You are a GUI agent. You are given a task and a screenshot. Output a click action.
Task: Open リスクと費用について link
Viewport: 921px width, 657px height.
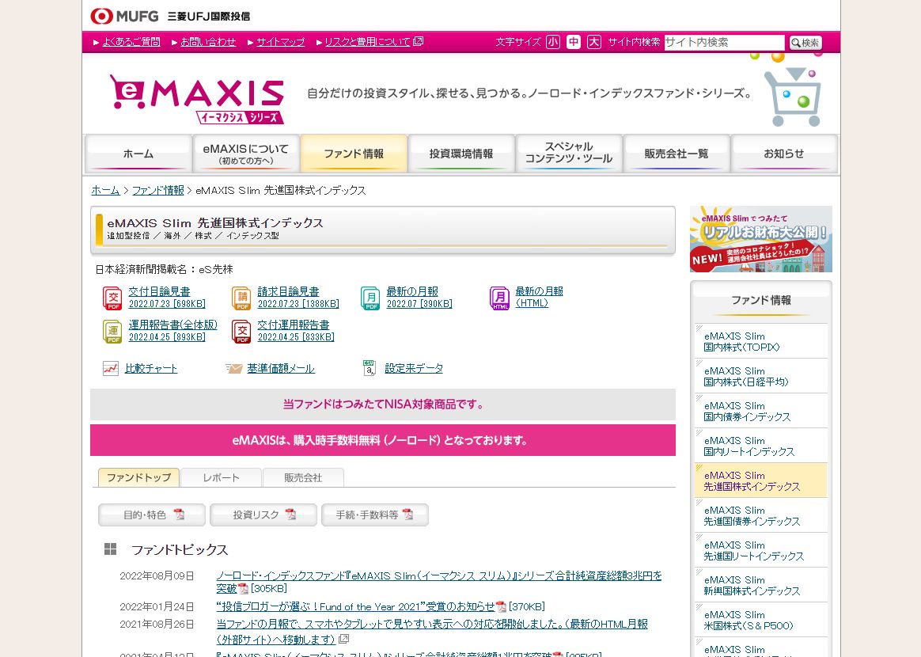click(x=368, y=42)
